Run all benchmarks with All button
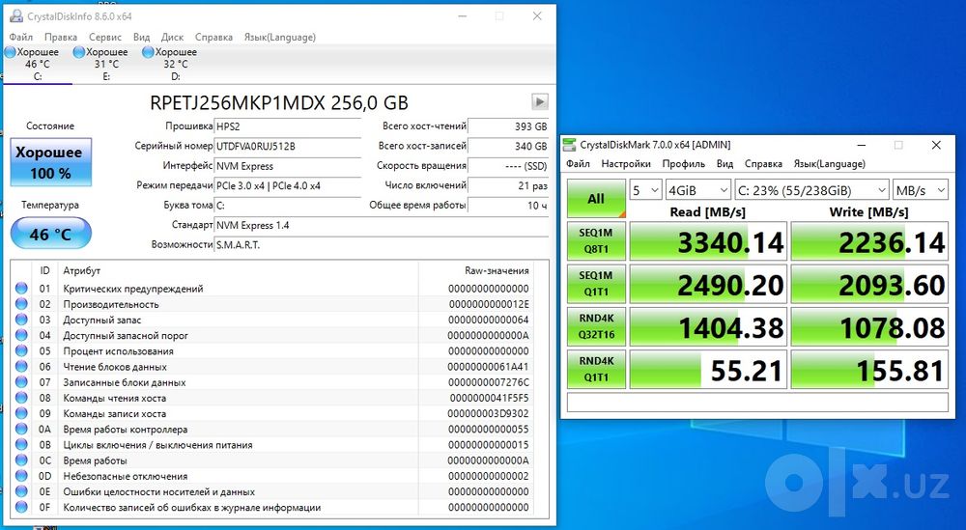Viewport: 966px width, 530px height. pyautogui.click(x=596, y=199)
